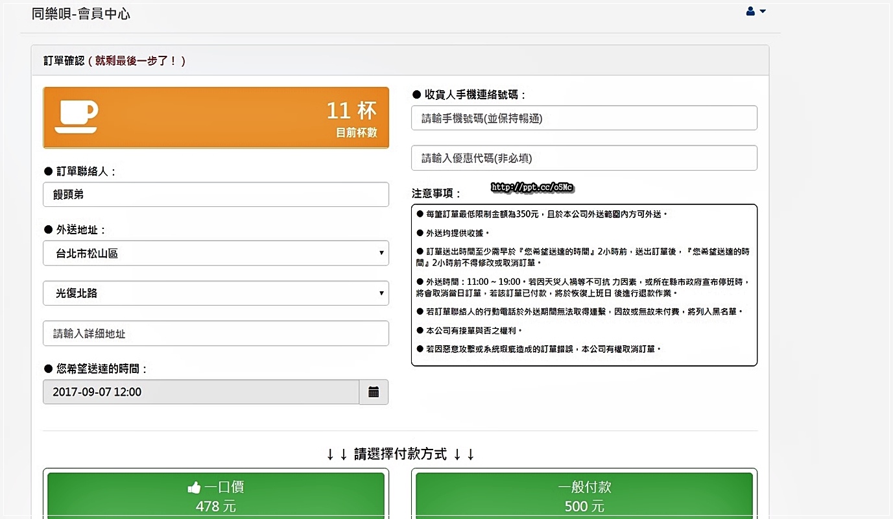Focus the 請輸手機號碼 phone number field

584,118
